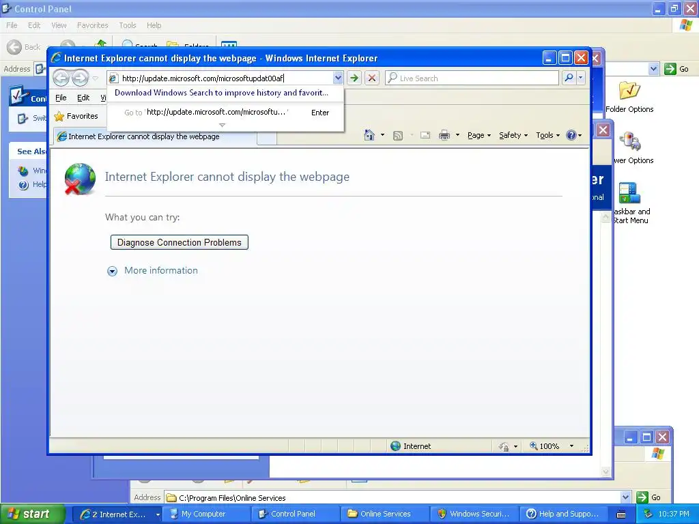Choose the Go to update.microsoft.com autocomplete entry
Image resolution: width=699 pixels, height=524 pixels.
click(x=225, y=113)
